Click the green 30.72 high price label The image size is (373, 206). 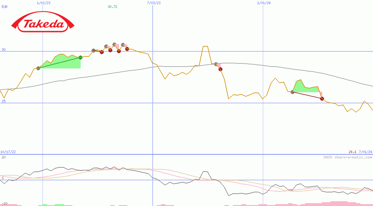pos(112,7)
